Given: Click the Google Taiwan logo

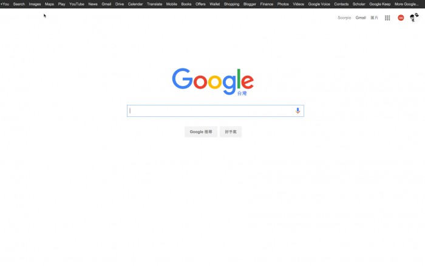Looking at the screenshot, I should pos(212,81).
